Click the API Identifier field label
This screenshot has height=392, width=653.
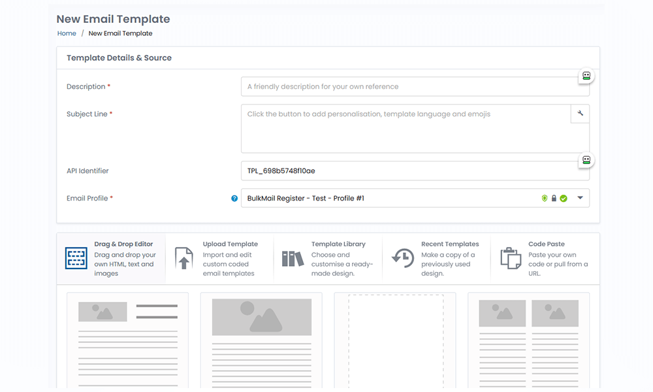click(x=88, y=171)
